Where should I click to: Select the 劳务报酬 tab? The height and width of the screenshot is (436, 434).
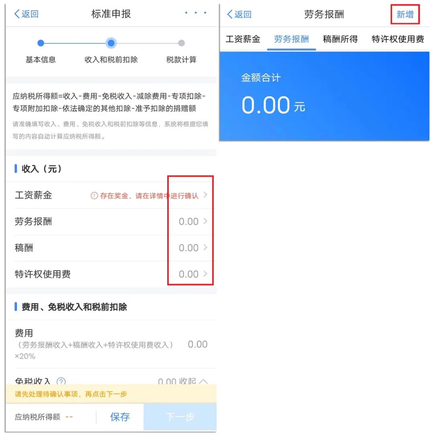[291, 39]
